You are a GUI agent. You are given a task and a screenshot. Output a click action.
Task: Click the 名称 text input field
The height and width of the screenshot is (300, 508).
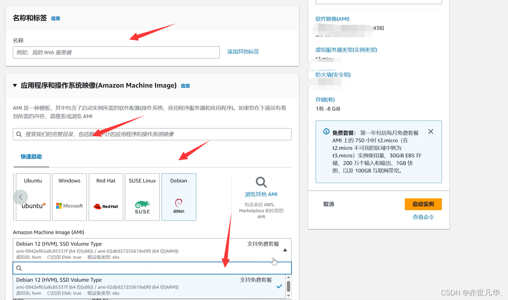pyautogui.click(x=116, y=51)
